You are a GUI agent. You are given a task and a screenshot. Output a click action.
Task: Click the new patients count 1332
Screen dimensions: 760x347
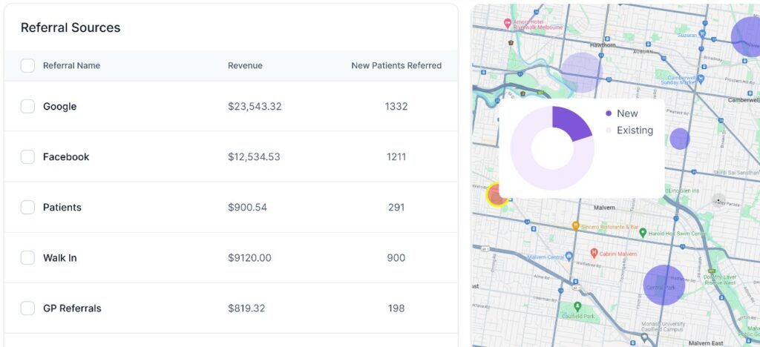tap(396, 107)
